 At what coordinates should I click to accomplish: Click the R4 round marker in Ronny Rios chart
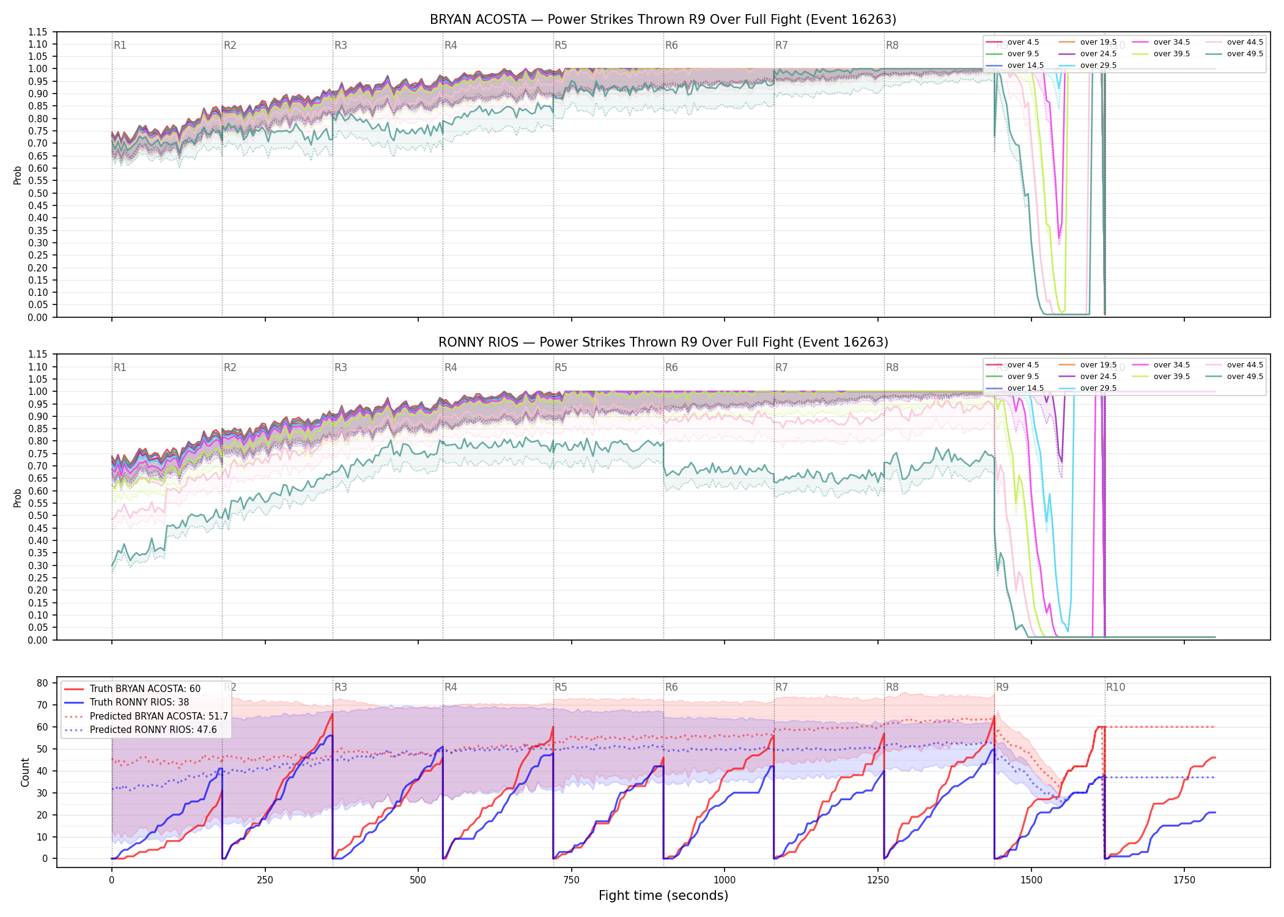click(x=451, y=367)
